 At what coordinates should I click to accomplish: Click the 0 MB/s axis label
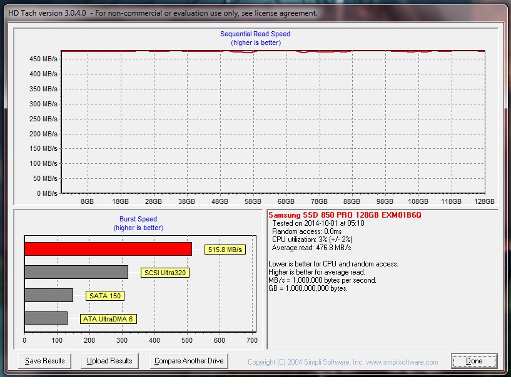click(47, 193)
